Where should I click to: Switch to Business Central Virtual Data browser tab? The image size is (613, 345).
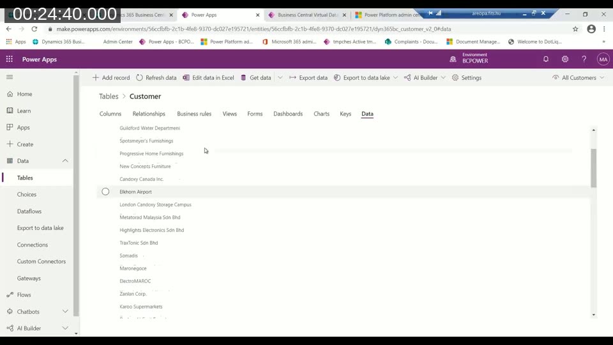click(307, 15)
